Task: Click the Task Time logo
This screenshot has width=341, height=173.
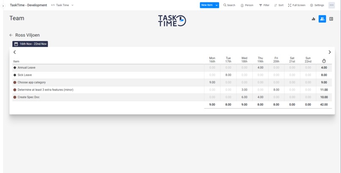Action: (172, 21)
